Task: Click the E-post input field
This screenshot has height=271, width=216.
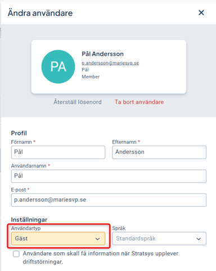Action: click(109, 200)
